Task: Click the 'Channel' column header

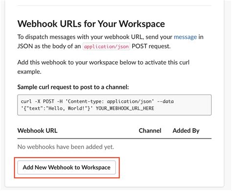Action: pyautogui.click(x=150, y=131)
